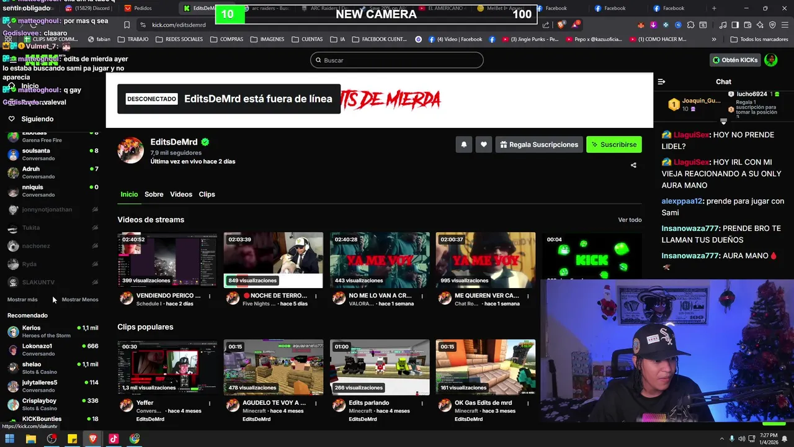This screenshot has width=794, height=447.
Task: Open TikTok from the taskbar
Action: [x=114, y=439]
